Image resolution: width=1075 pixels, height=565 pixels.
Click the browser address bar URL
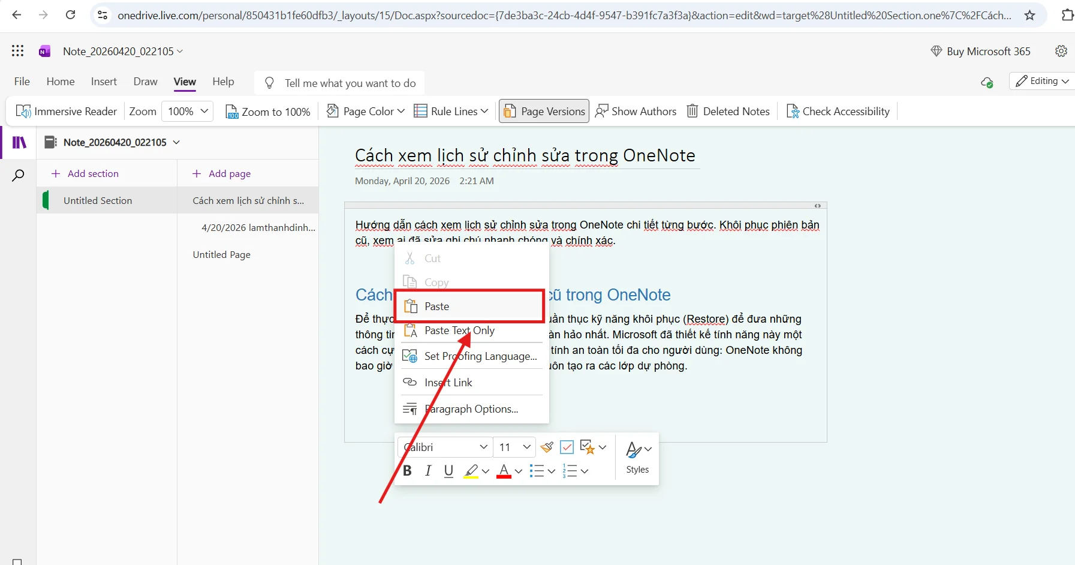564,15
